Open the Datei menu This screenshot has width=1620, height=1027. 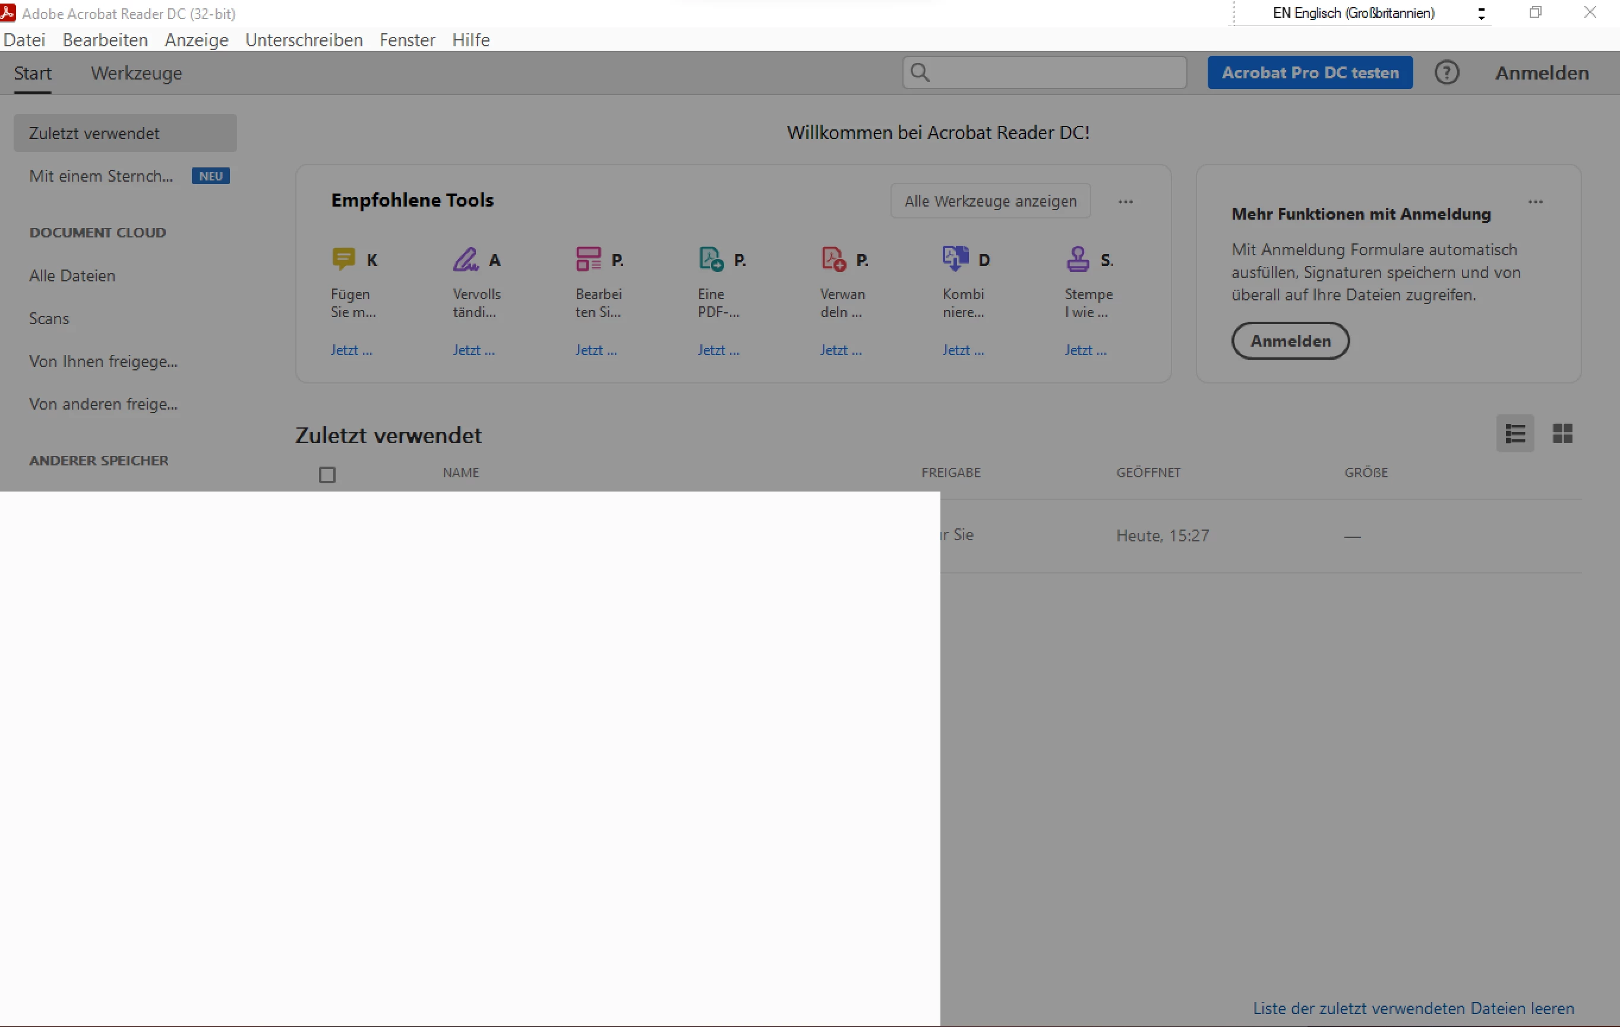tap(24, 40)
